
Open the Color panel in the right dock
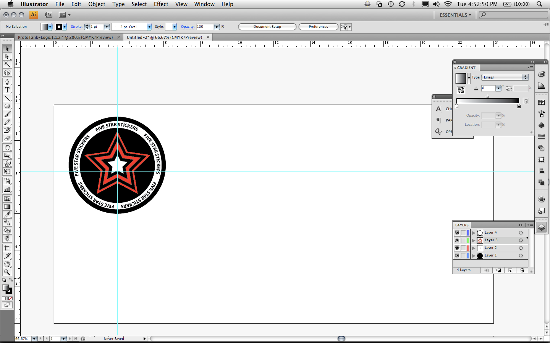[541, 74]
